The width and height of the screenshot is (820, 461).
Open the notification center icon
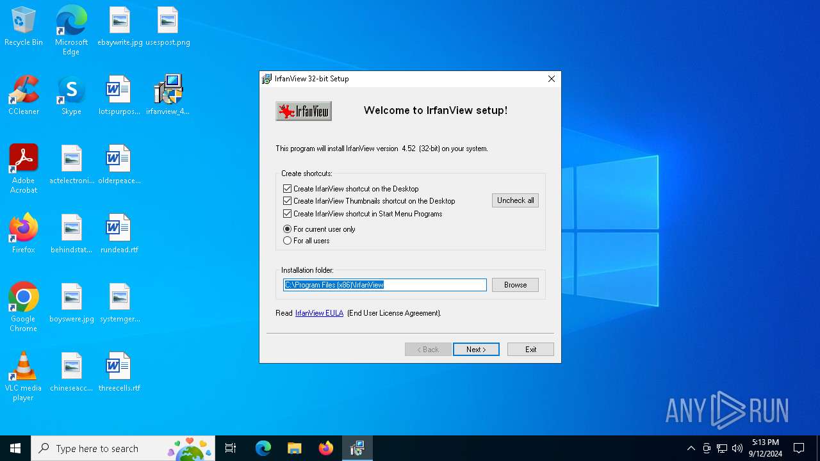(x=799, y=448)
